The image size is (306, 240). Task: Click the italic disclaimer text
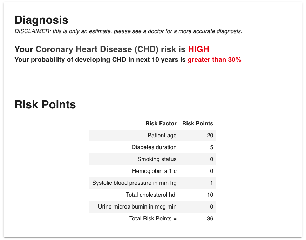coord(128,31)
